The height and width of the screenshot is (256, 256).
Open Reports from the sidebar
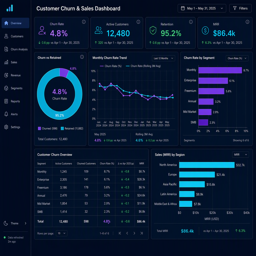tap(15, 101)
